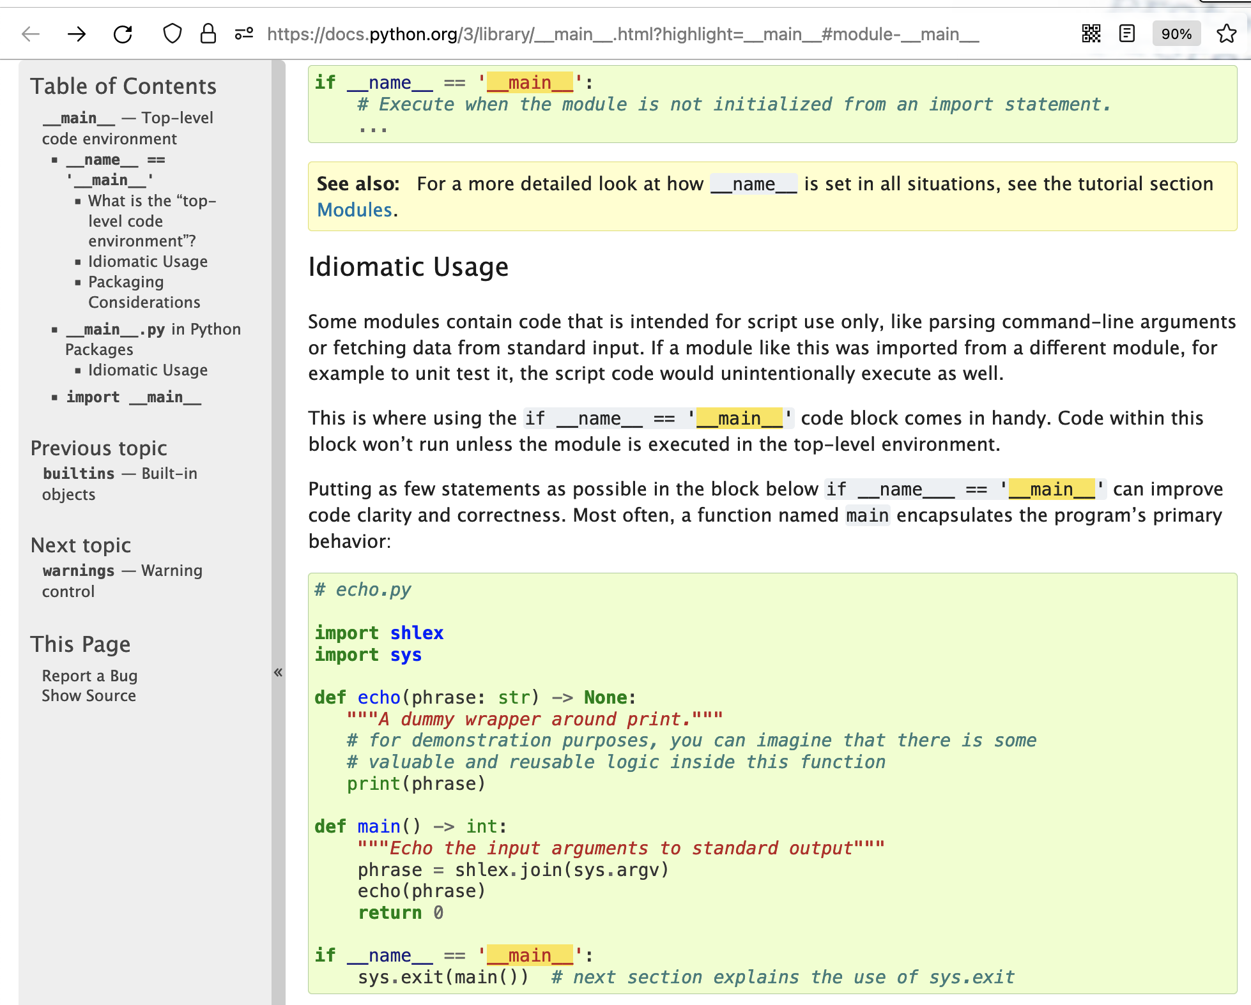Click 'phrase = shlex.join(sys.argv)' line
This screenshot has width=1251, height=1005.
[513, 870]
